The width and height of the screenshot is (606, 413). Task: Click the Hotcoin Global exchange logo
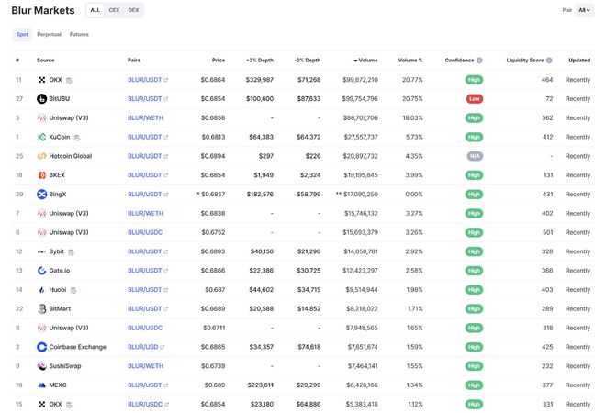tap(41, 156)
